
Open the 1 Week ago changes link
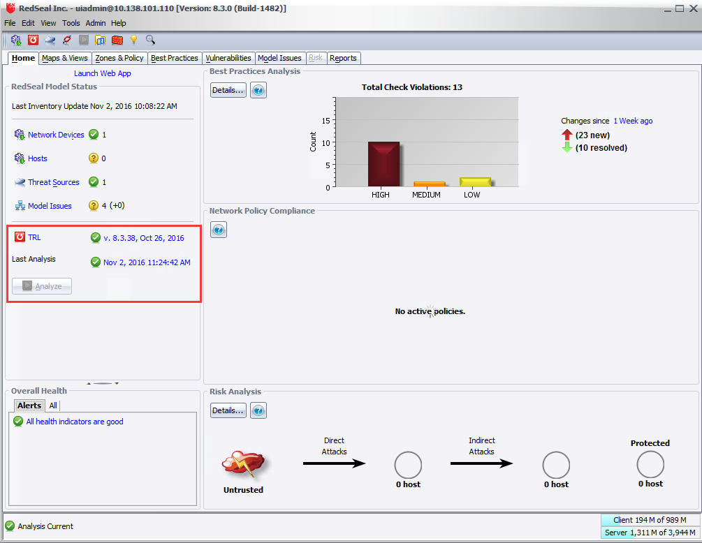632,120
